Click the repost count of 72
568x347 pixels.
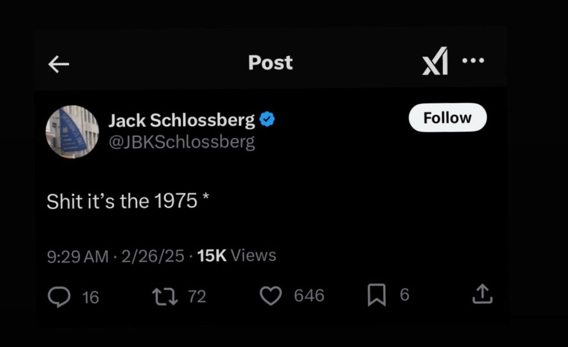point(197,296)
